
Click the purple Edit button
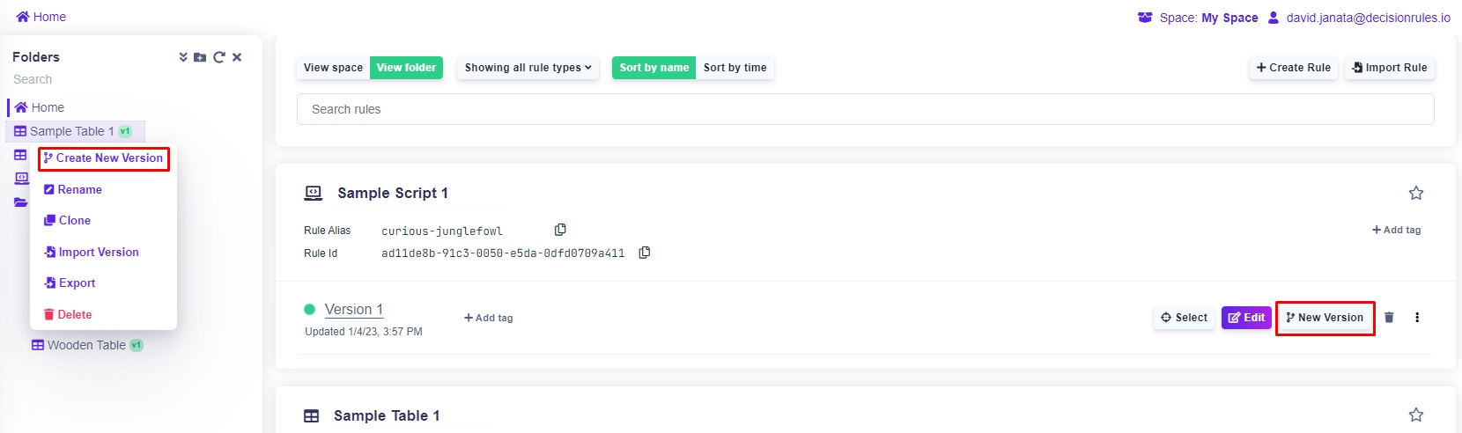[x=1246, y=318]
